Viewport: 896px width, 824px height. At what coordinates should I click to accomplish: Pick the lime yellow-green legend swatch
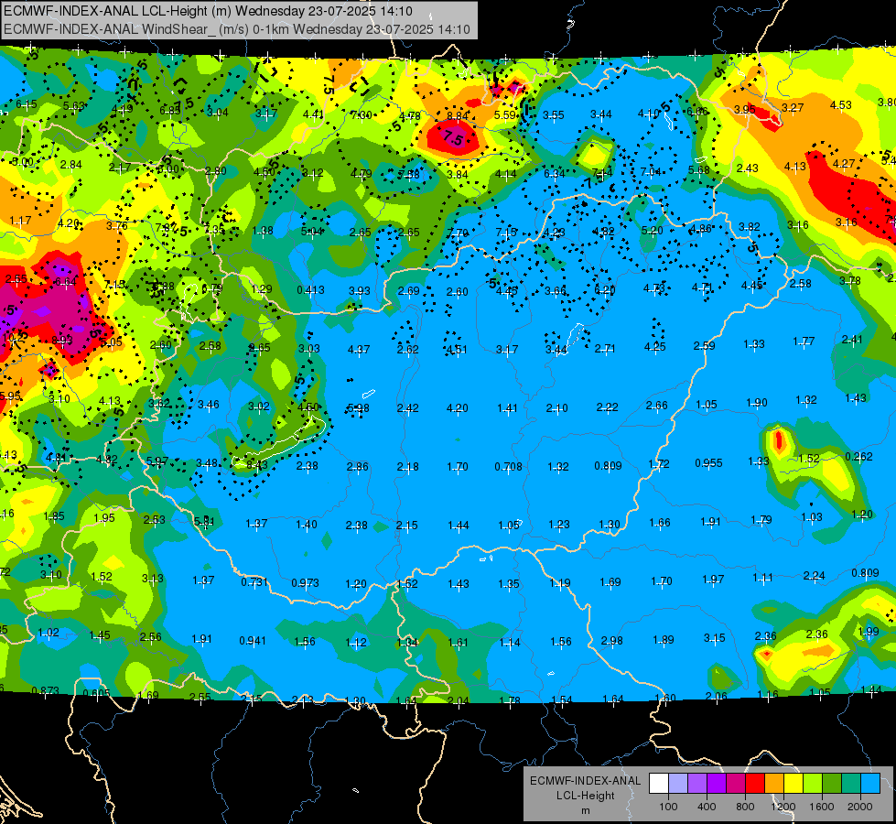pos(813,784)
